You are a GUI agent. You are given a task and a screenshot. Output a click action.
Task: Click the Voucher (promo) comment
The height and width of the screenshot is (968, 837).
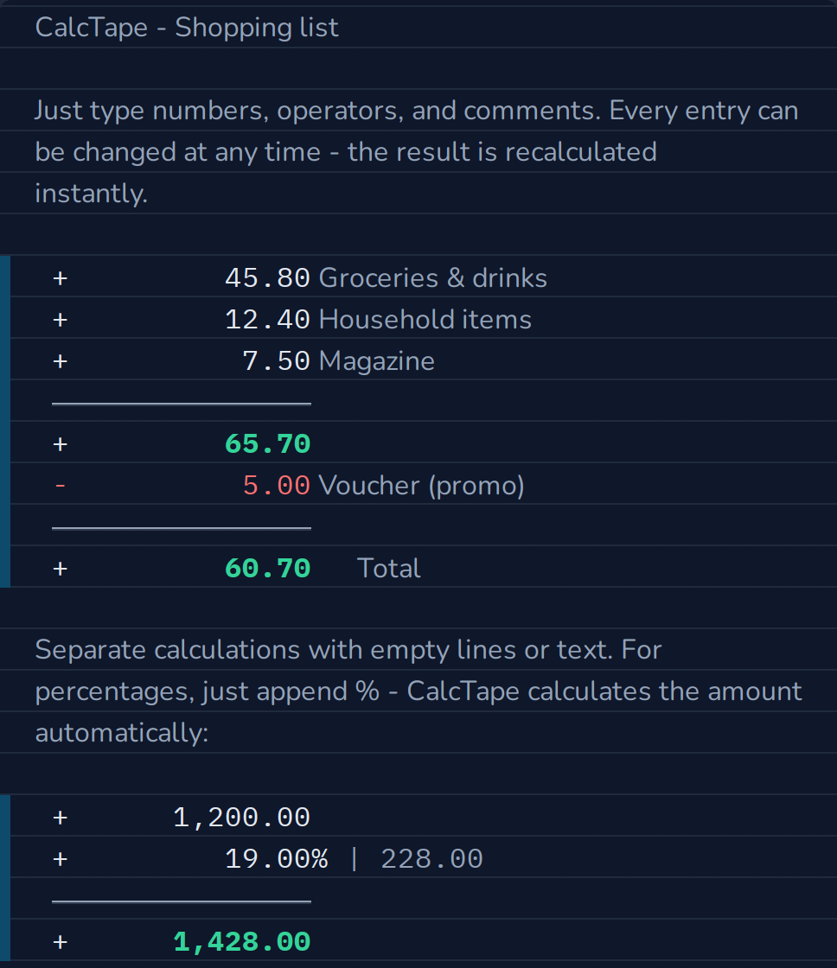(x=421, y=485)
